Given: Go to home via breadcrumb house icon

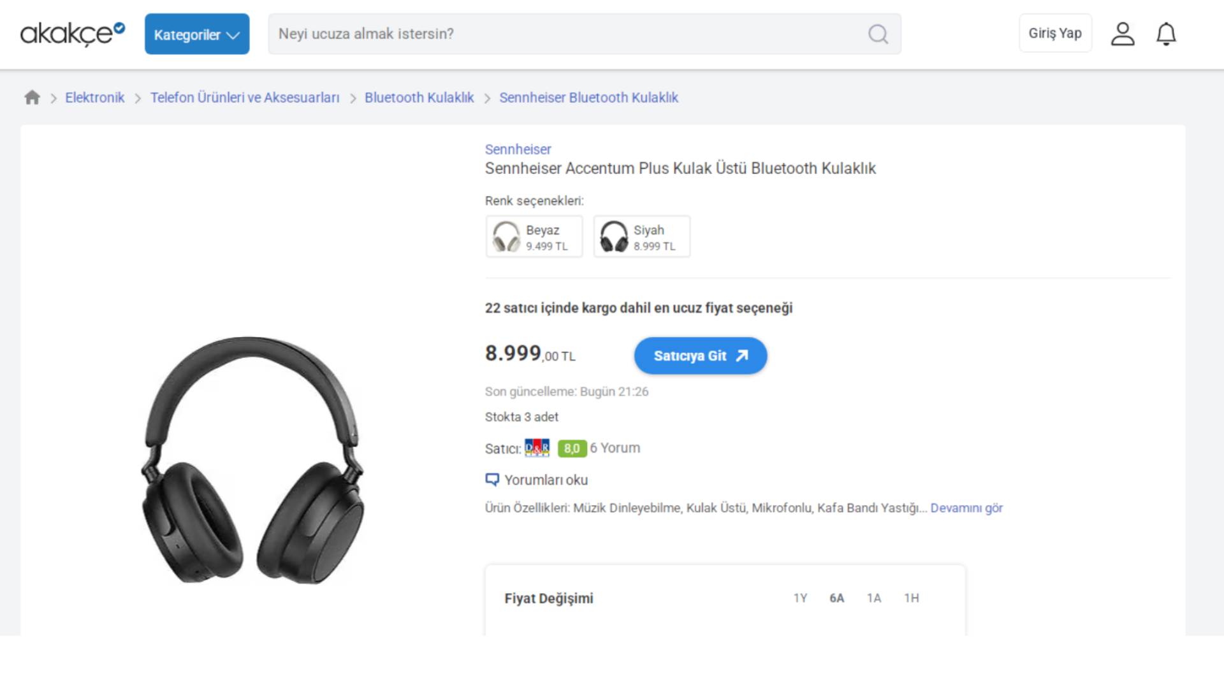Looking at the screenshot, I should (32, 97).
